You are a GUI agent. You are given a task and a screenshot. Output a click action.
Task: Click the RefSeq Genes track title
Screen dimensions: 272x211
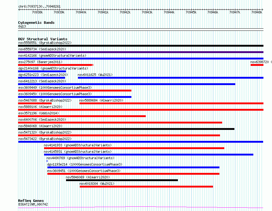[x=31, y=201]
